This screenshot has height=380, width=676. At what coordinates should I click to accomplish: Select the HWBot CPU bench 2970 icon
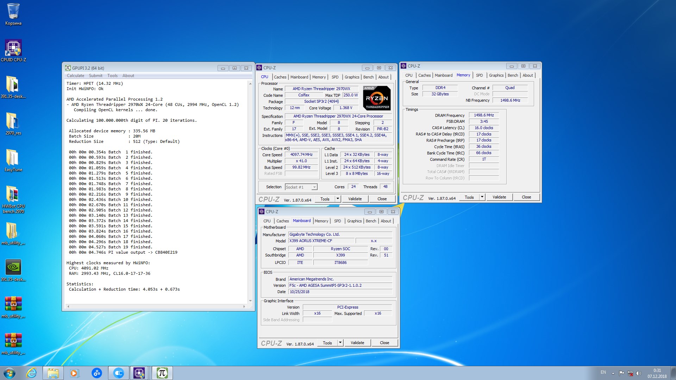coord(13,199)
